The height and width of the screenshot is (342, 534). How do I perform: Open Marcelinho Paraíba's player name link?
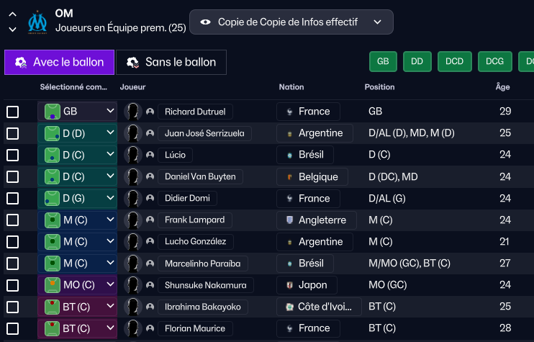coord(203,264)
